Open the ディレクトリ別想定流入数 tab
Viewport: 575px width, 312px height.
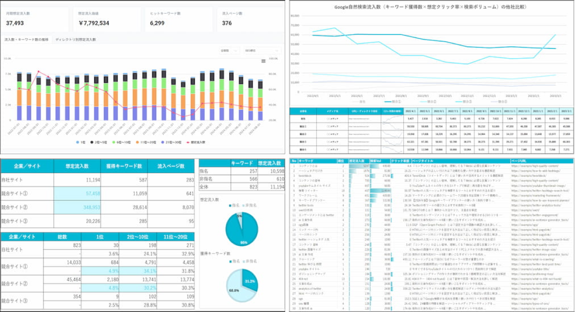[x=75, y=39]
